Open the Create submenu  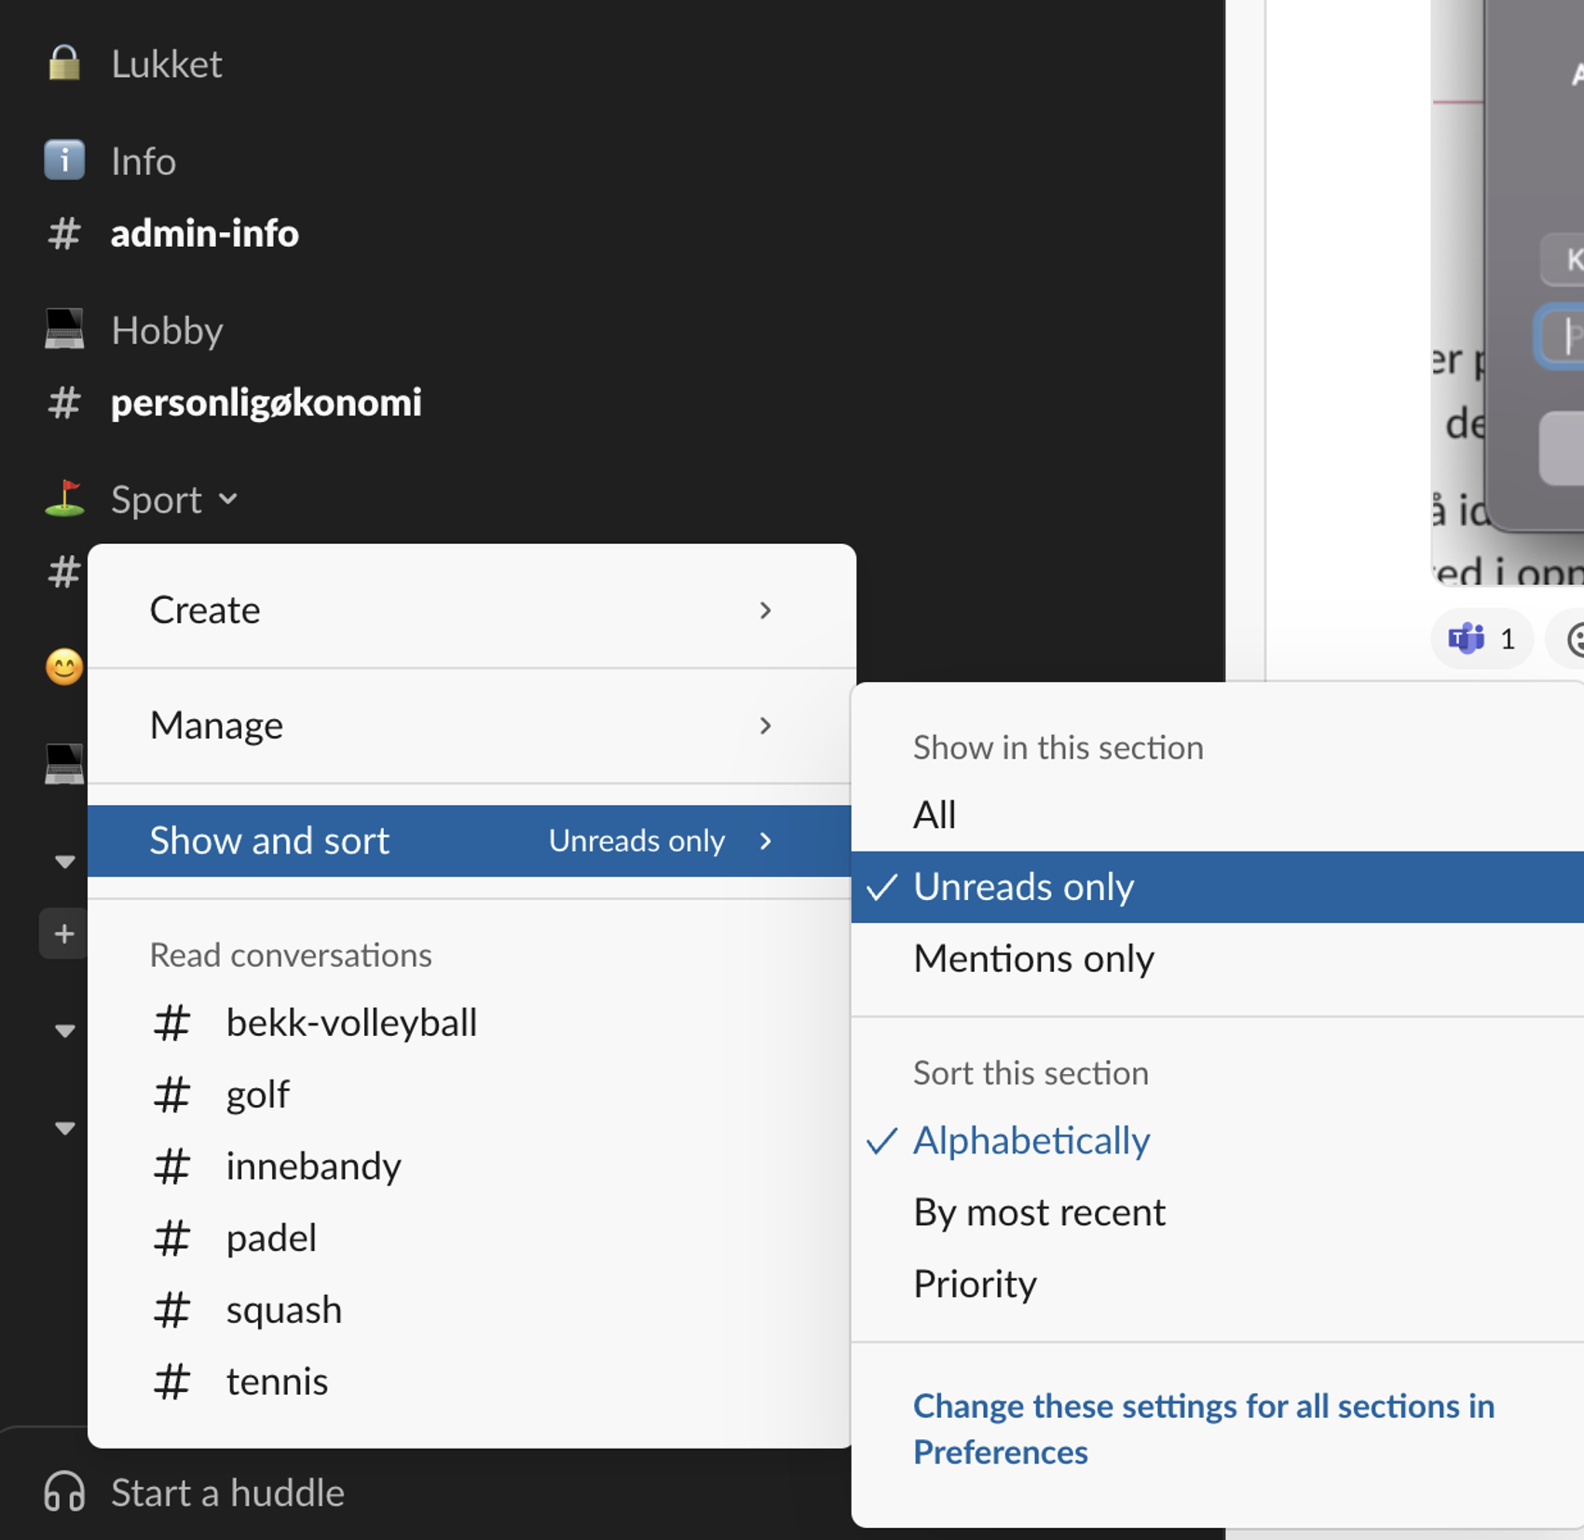point(471,610)
